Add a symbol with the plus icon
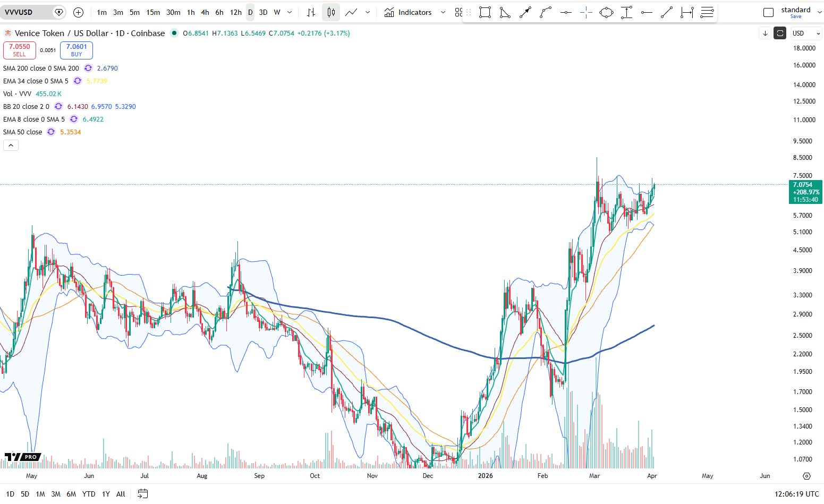The width and height of the screenshot is (824, 504). [78, 12]
